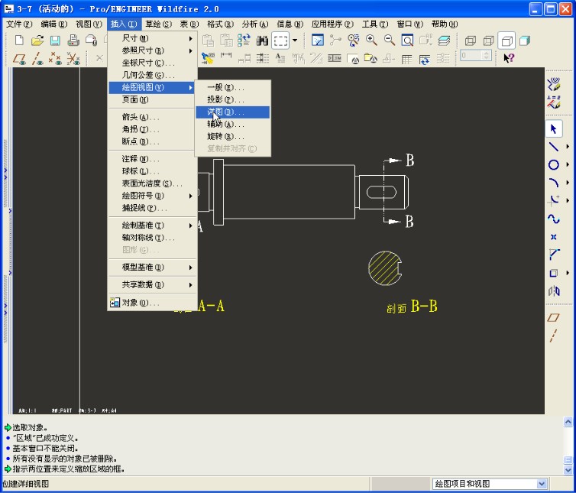Screen dimensions: 576x493
Task: Toggle datum planes display icon
Action: point(19,58)
